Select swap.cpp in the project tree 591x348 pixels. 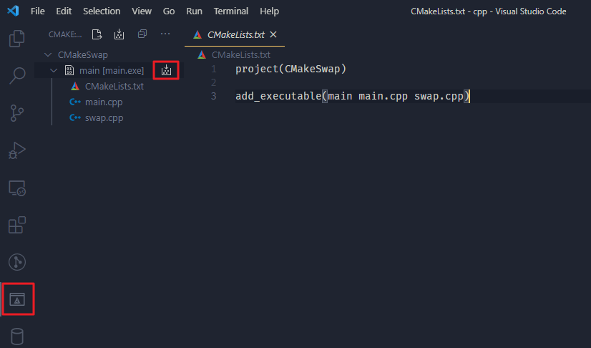tap(104, 118)
